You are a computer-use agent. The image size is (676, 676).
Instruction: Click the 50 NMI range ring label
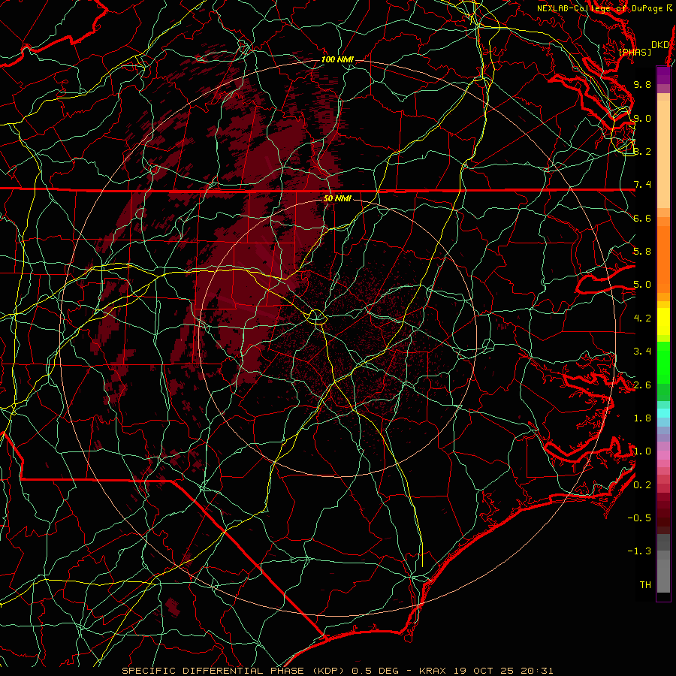pos(337,198)
